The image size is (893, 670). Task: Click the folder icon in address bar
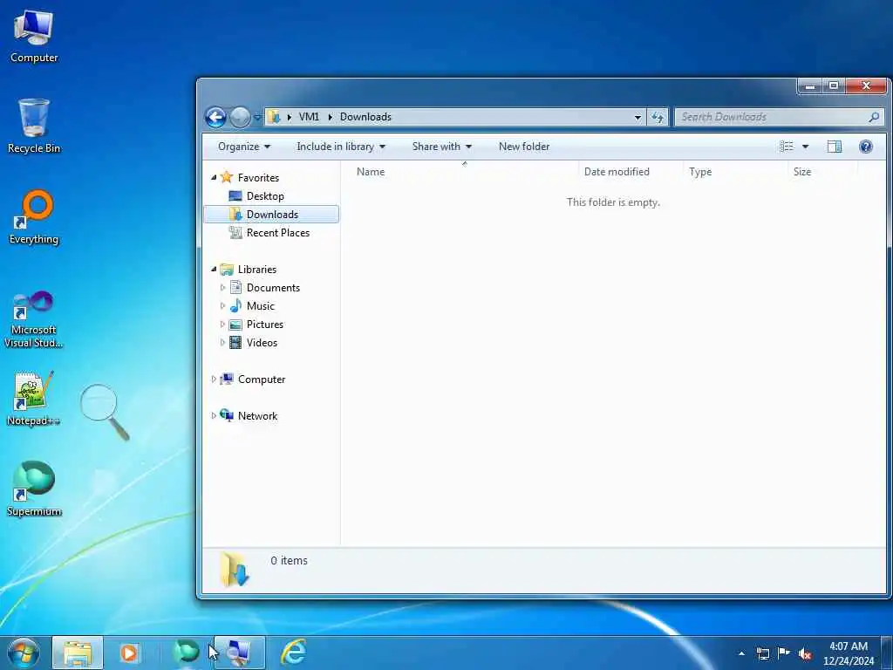click(274, 117)
